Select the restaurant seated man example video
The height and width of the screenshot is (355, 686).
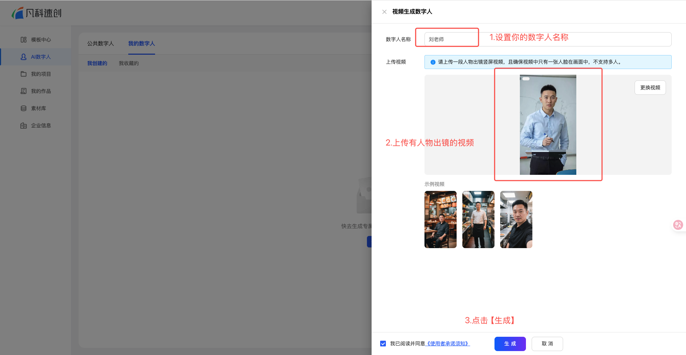(x=440, y=220)
